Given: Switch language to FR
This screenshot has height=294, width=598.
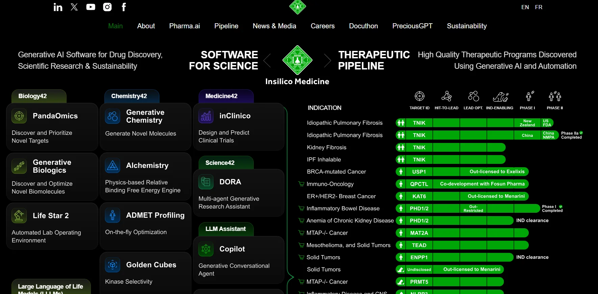Looking at the screenshot, I should pyautogui.click(x=539, y=7).
